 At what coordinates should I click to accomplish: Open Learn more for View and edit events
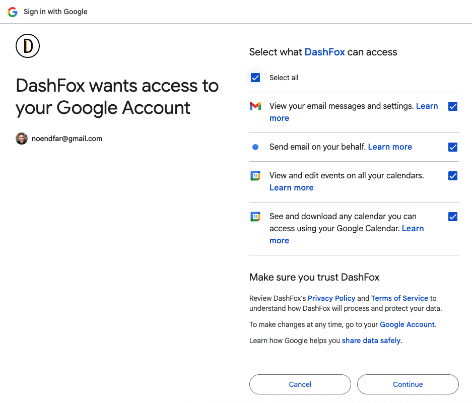click(x=291, y=187)
